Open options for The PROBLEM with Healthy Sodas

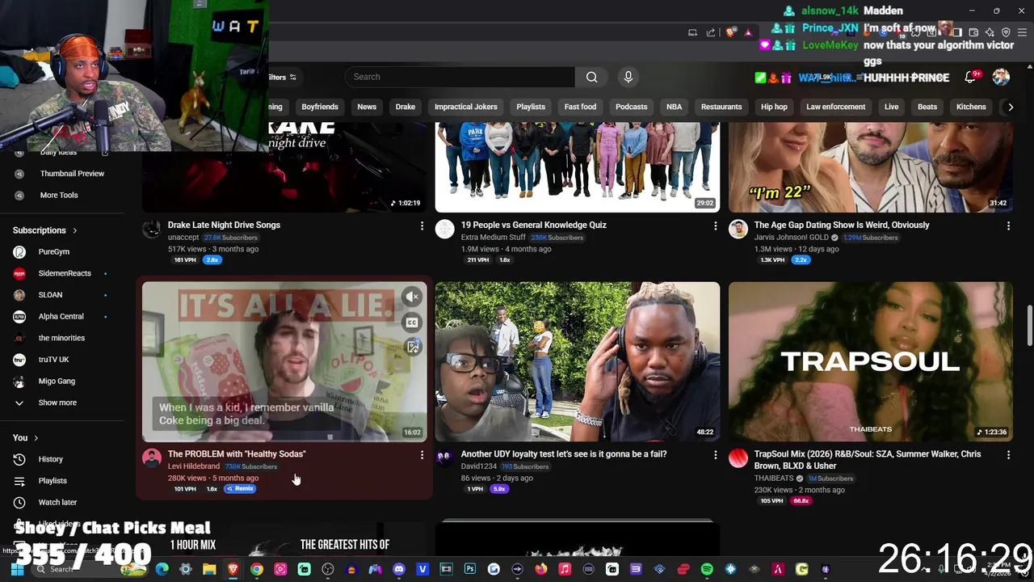[x=422, y=455]
